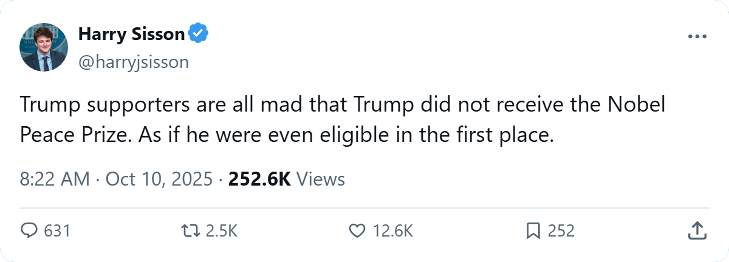Viewport: 729px width, 262px height.
Task: Open Harry Sisson's profile picture
Action: [44, 47]
